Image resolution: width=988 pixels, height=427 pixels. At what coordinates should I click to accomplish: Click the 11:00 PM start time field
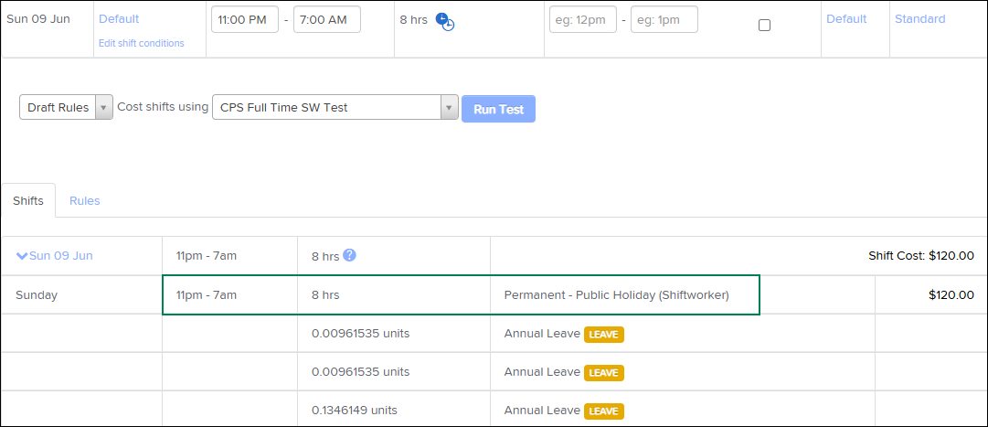pos(244,19)
